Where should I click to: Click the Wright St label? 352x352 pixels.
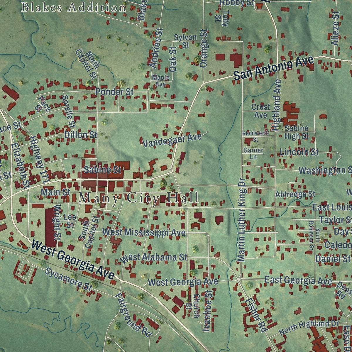[x=57, y=222]
